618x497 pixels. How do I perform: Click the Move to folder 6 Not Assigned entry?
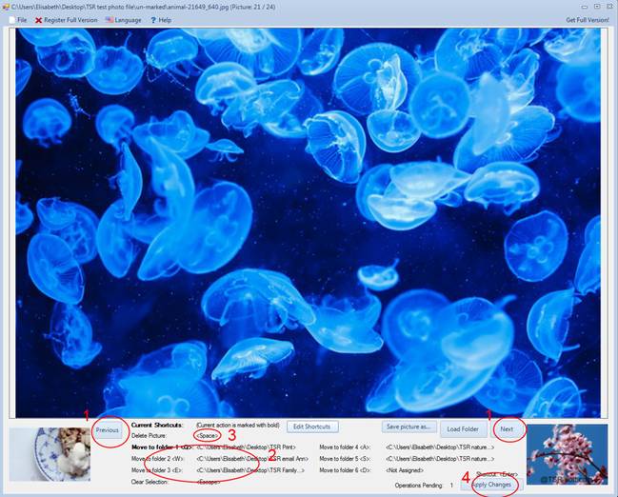coord(408,470)
